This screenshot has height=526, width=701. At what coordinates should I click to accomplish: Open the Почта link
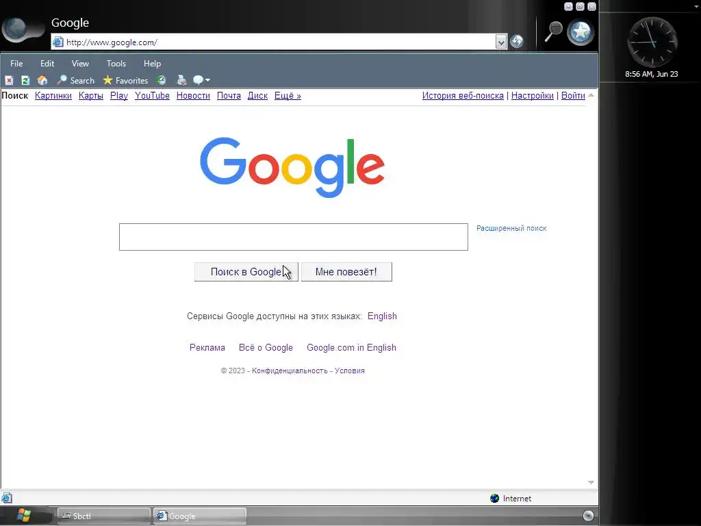click(x=229, y=96)
